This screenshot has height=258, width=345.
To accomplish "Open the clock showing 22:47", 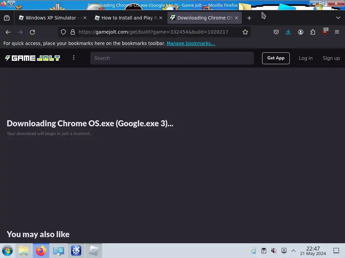I will click(x=313, y=251).
